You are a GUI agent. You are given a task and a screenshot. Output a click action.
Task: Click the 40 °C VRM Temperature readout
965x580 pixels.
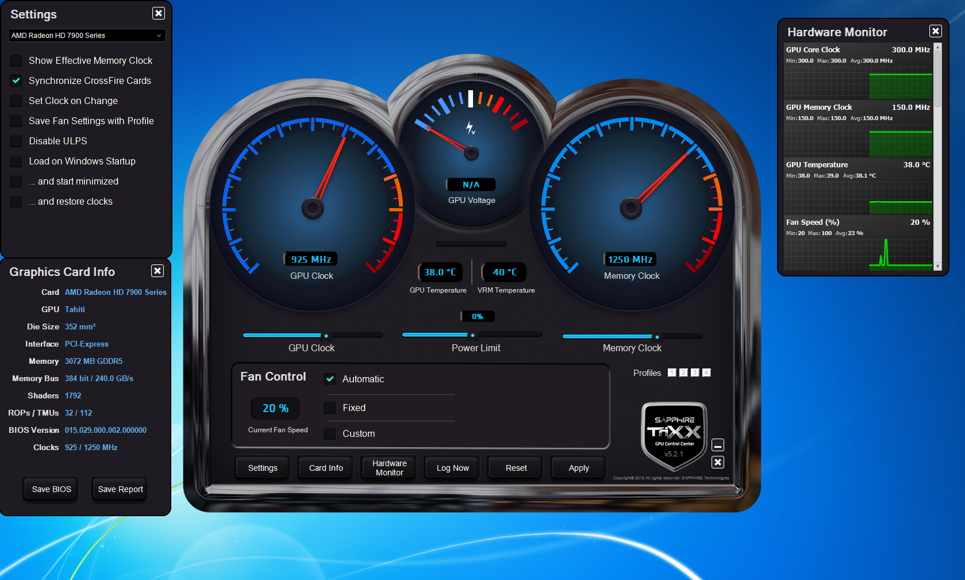(x=505, y=272)
